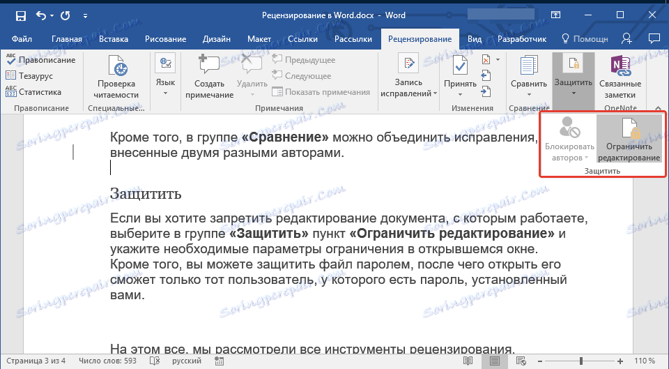The image size is (669, 369).
Task: Open the Вид tab
Action: pyautogui.click(x=475, y=39)
